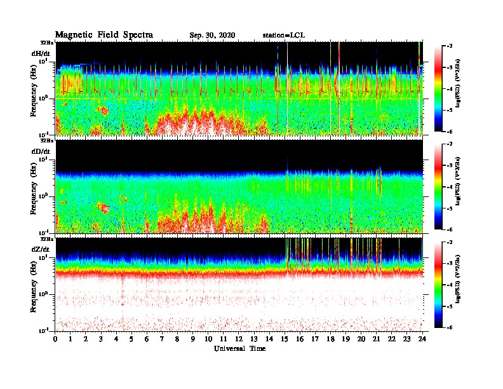Click hour tick label "18" on time axis
Screen dimensions: 503x389
click(x=330, y=339)
